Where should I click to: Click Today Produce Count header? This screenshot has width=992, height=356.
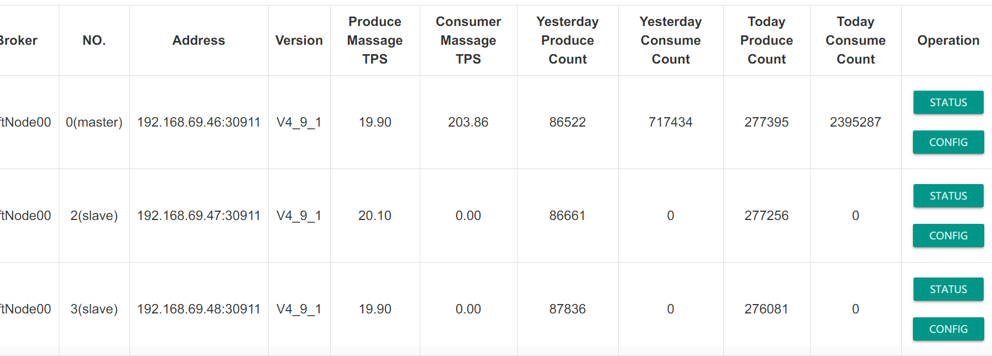(x=766, y=40)
